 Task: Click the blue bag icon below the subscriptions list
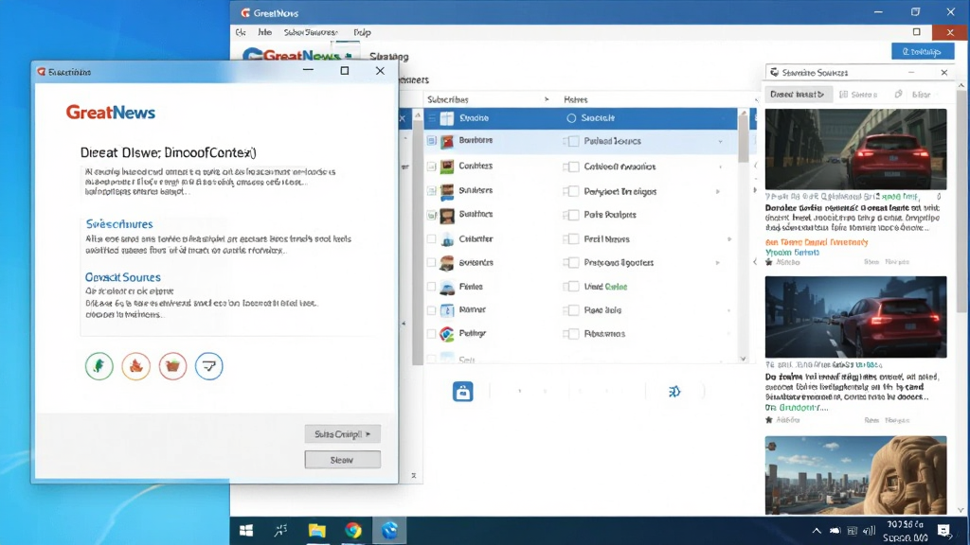(462, 392)
